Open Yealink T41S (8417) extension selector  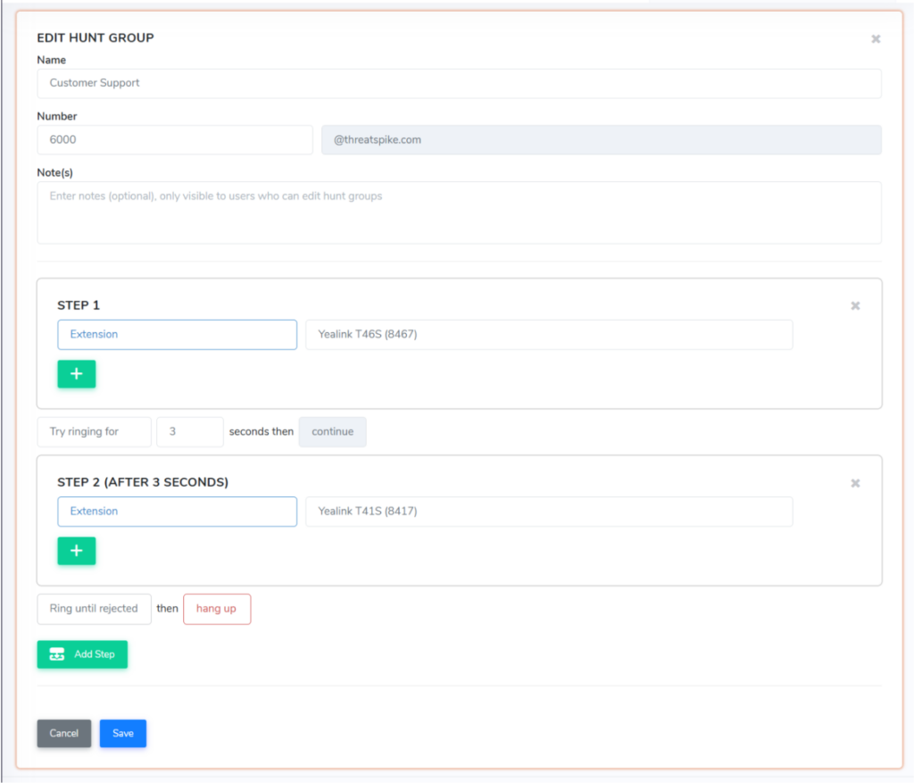[549, 512]
